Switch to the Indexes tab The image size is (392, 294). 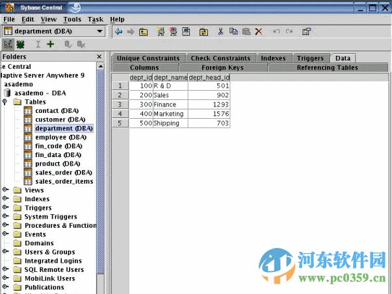(273, 58)
